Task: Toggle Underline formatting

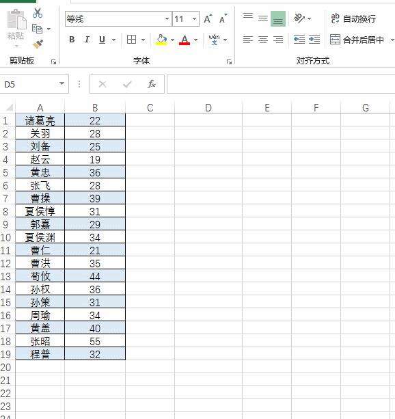Action: (x=102, y=40)
